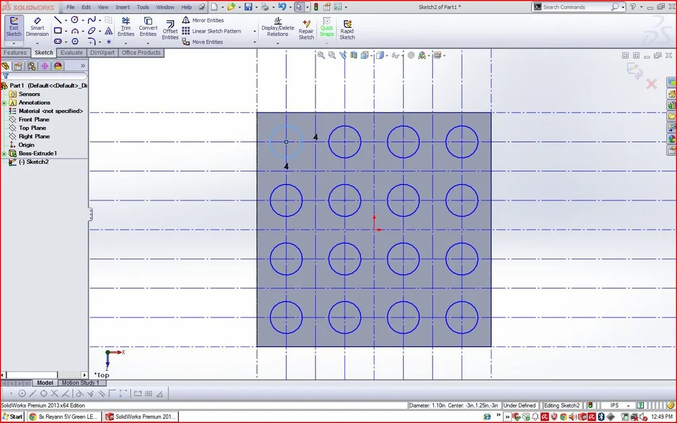
Task: Open the Linear Sketch Pattern dropdown arrow
Action: (255, 31)
